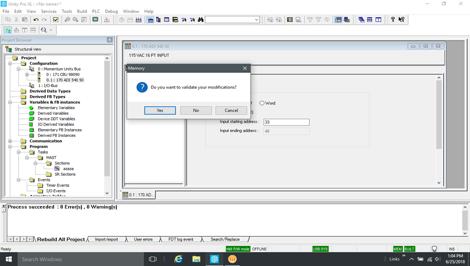Image resolution: width=470 pixels, height=266 pixels.
Task: Open the zoom dropdown arrow in browser toolbar
Action: click(x=51, y=30)
